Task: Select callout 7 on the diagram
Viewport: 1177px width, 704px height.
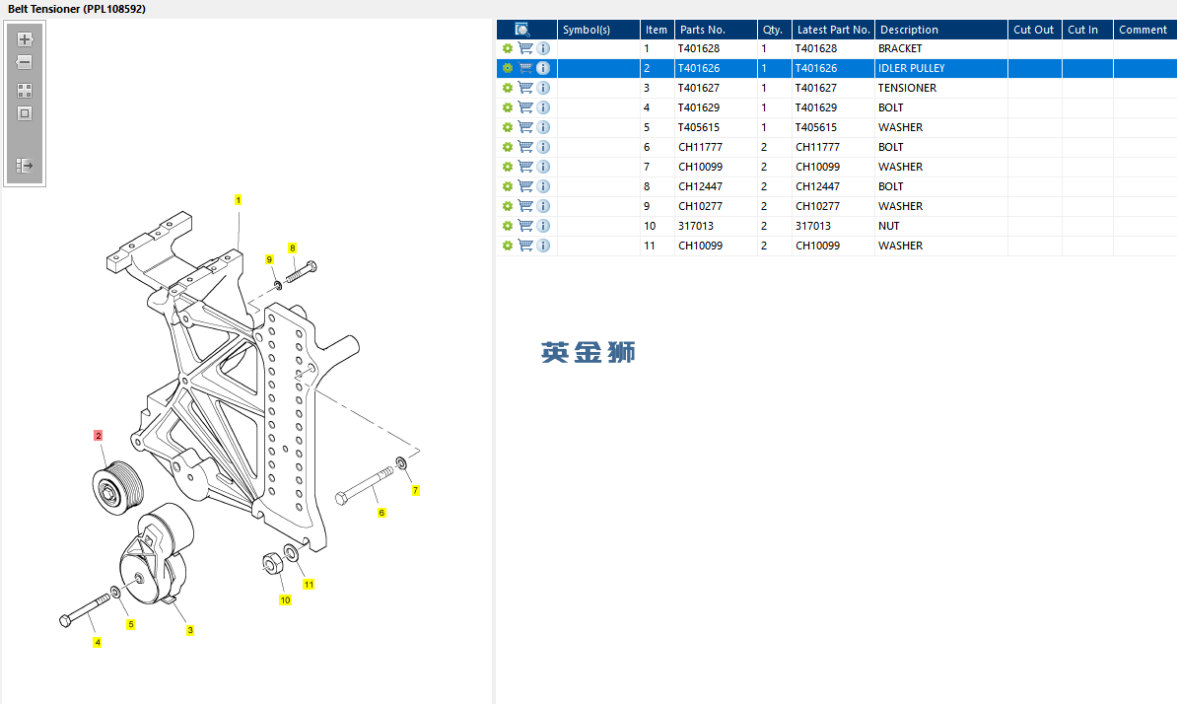Action: [415, 490]
